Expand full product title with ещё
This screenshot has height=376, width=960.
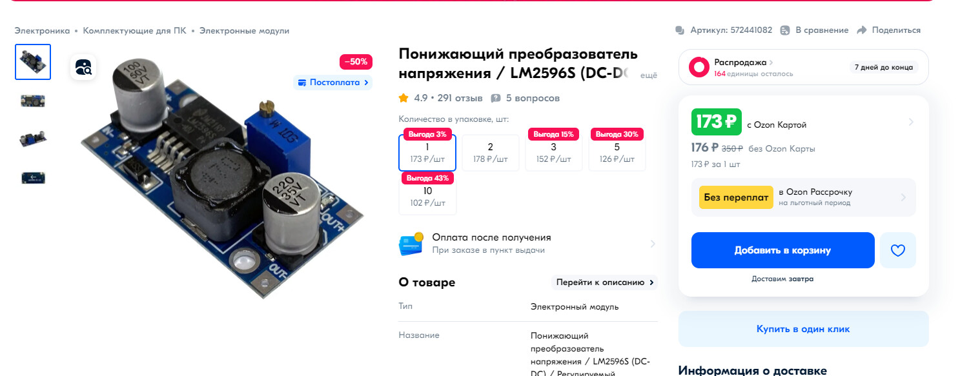pos(649,75)
